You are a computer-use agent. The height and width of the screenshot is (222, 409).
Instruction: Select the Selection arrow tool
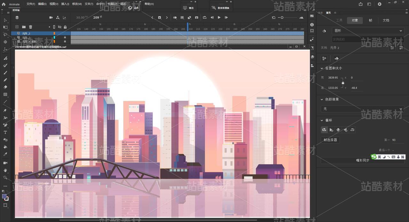click(5, 20)
